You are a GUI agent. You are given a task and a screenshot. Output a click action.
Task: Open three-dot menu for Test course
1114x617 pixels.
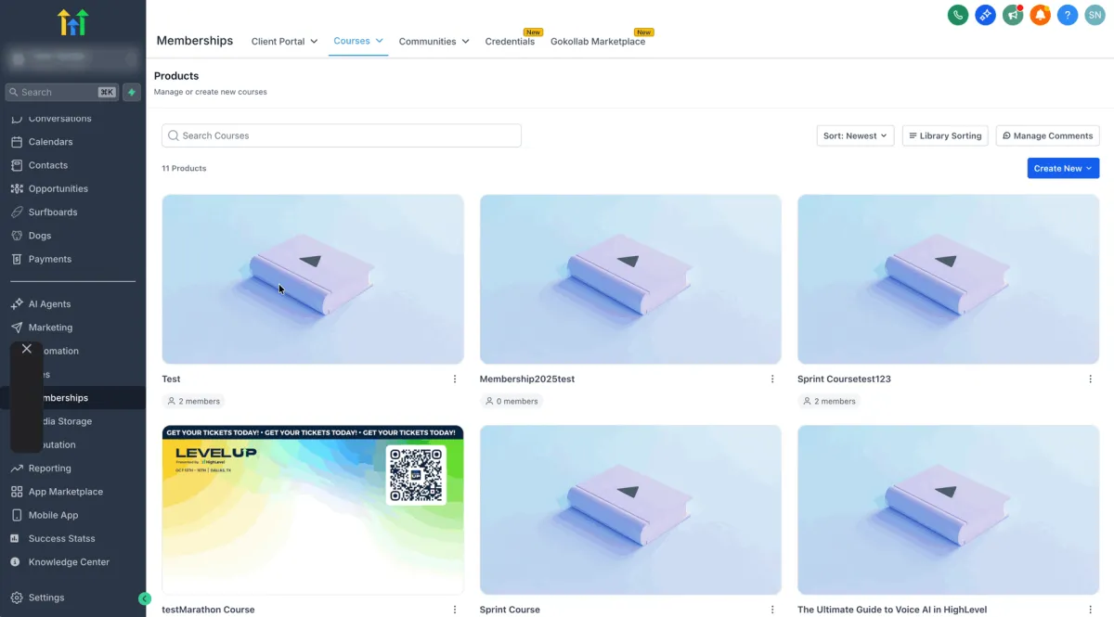coord(455,379)
